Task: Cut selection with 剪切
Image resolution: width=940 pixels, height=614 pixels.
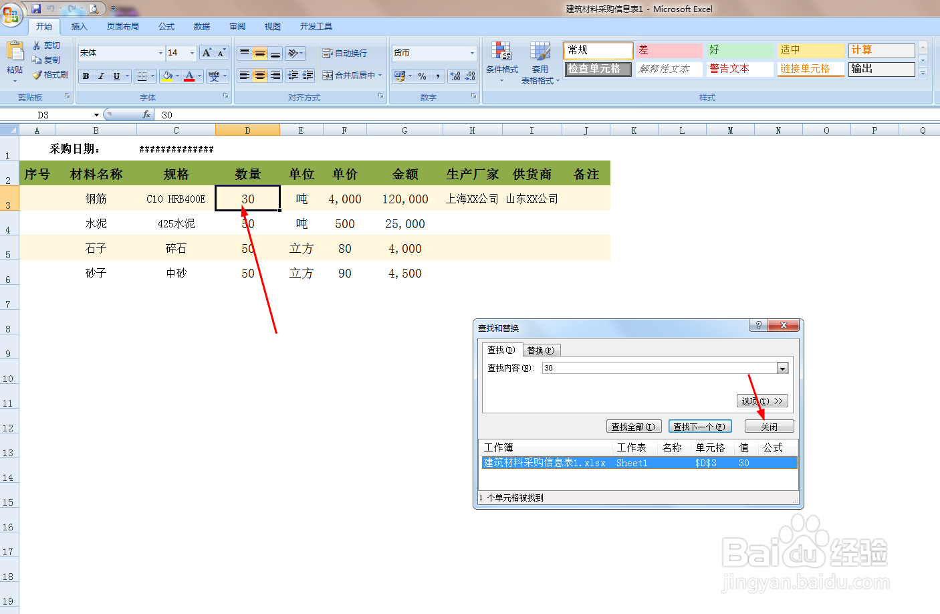Action: coord(46,45)
